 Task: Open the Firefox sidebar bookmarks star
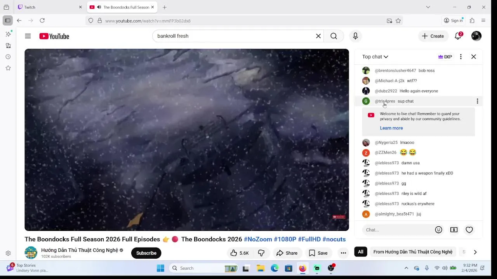click(x=8, y=68)
